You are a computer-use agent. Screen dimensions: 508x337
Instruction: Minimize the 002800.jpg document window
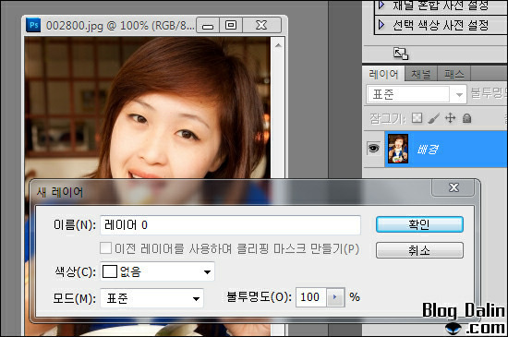208,25
